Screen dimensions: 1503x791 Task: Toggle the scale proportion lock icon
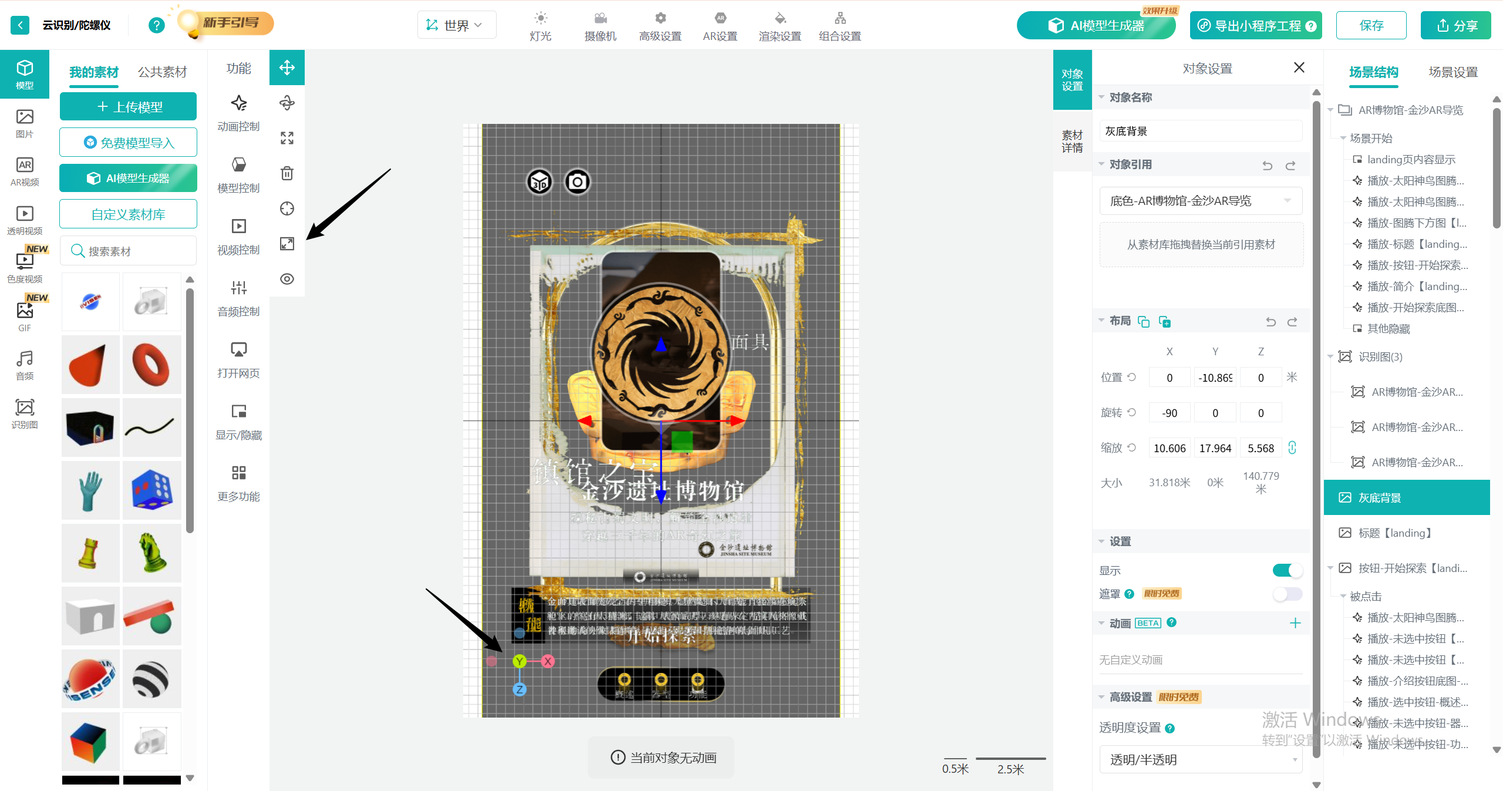[x=1292, y=448]
